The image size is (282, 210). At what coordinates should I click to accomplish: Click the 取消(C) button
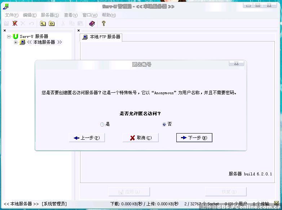[140, 138]
